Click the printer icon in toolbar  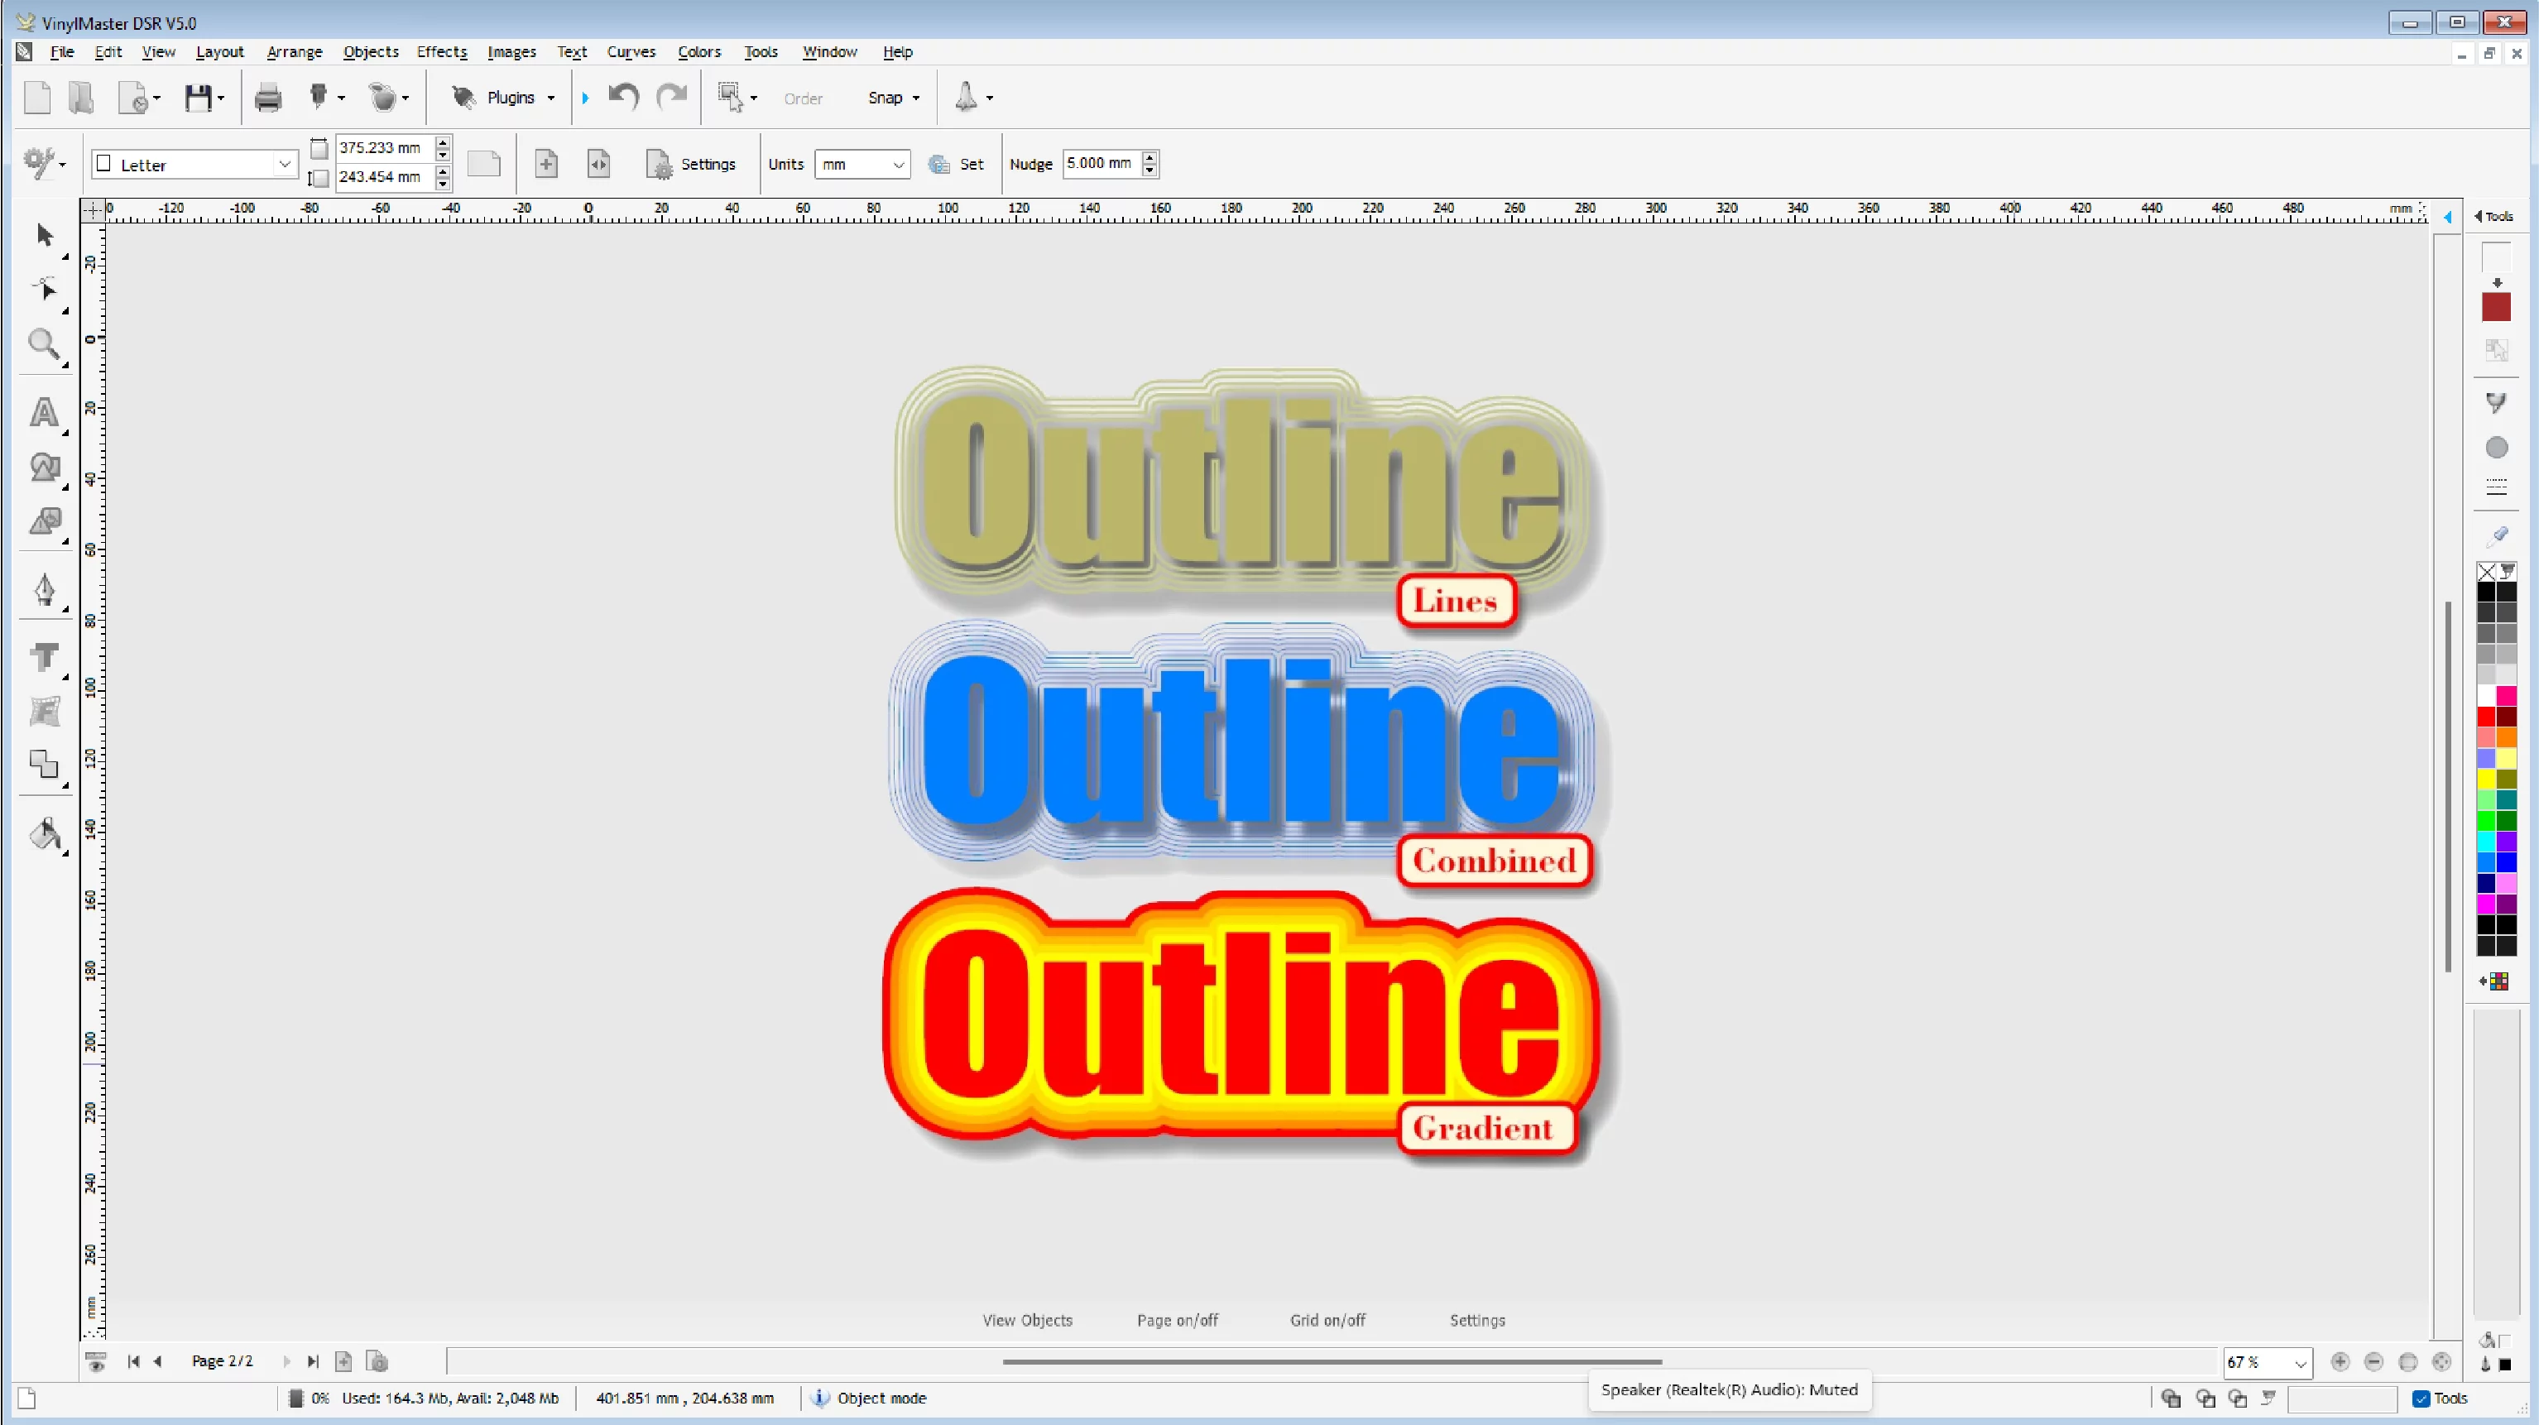coord(267,98)
